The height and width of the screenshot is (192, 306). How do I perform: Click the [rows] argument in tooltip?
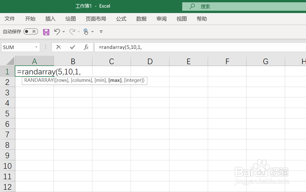pyautogui.click(x=62, y=80)
